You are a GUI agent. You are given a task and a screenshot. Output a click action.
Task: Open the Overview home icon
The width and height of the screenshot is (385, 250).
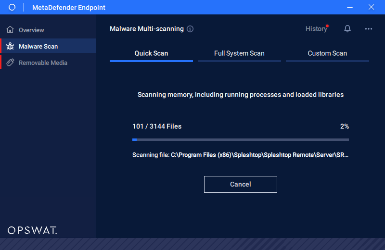click(x=10, y=29)
